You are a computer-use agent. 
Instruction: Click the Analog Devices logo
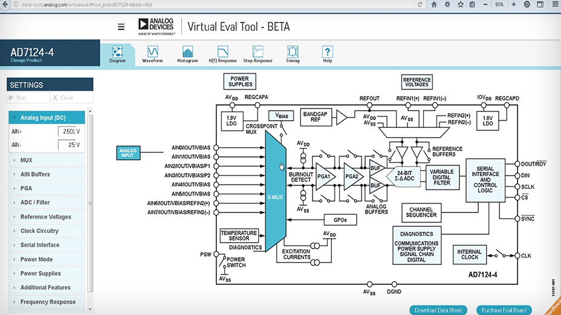pos(157,27)
